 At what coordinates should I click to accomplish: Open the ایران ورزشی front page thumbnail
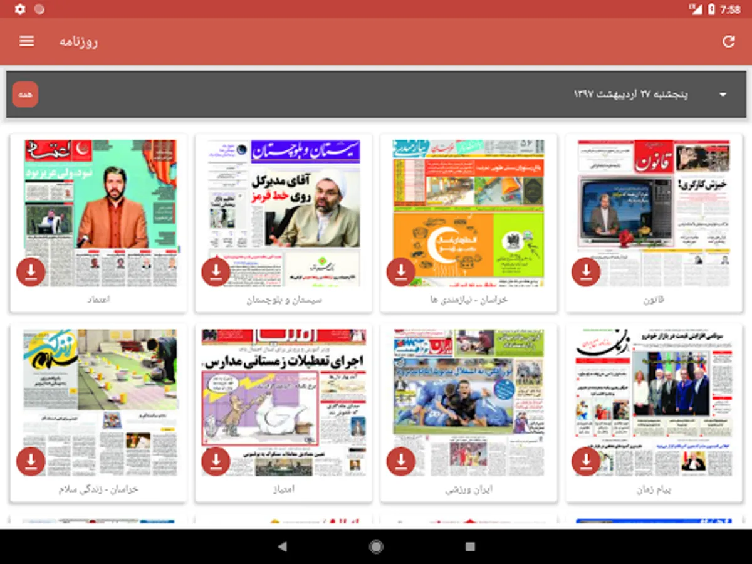[469, 403]
